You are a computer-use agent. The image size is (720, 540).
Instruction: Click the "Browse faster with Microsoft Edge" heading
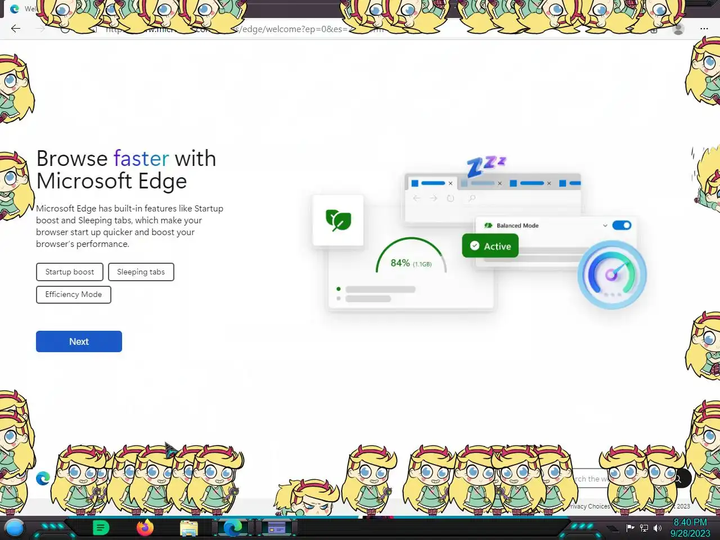click(x=126, y=169)
